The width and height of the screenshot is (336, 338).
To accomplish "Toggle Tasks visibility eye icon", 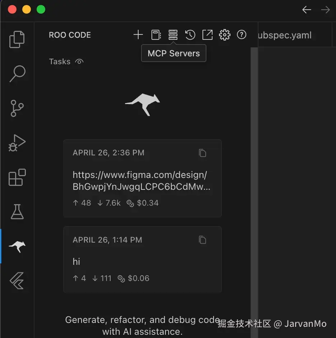I will [79, 62].
